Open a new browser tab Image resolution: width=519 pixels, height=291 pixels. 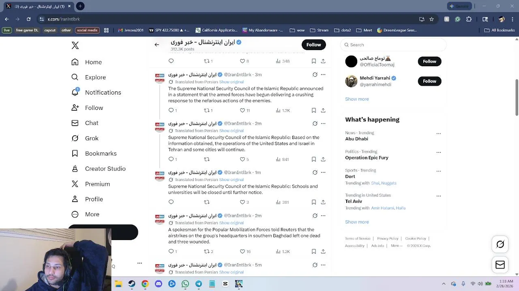click(x=80, y=6)
